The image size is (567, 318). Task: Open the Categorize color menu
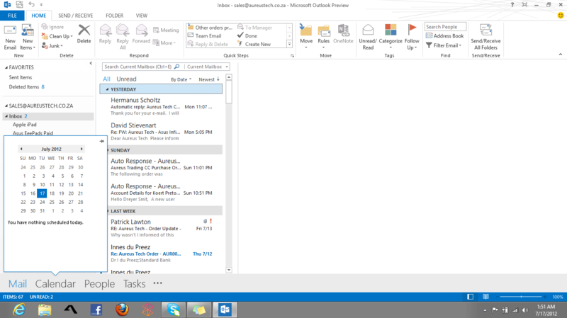pyautogui.click(x=391, y=37)
